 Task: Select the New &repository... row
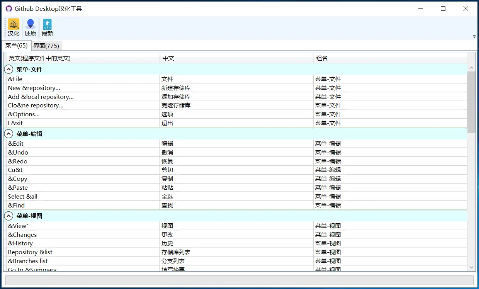237,88
